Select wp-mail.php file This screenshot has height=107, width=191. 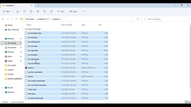66,37
